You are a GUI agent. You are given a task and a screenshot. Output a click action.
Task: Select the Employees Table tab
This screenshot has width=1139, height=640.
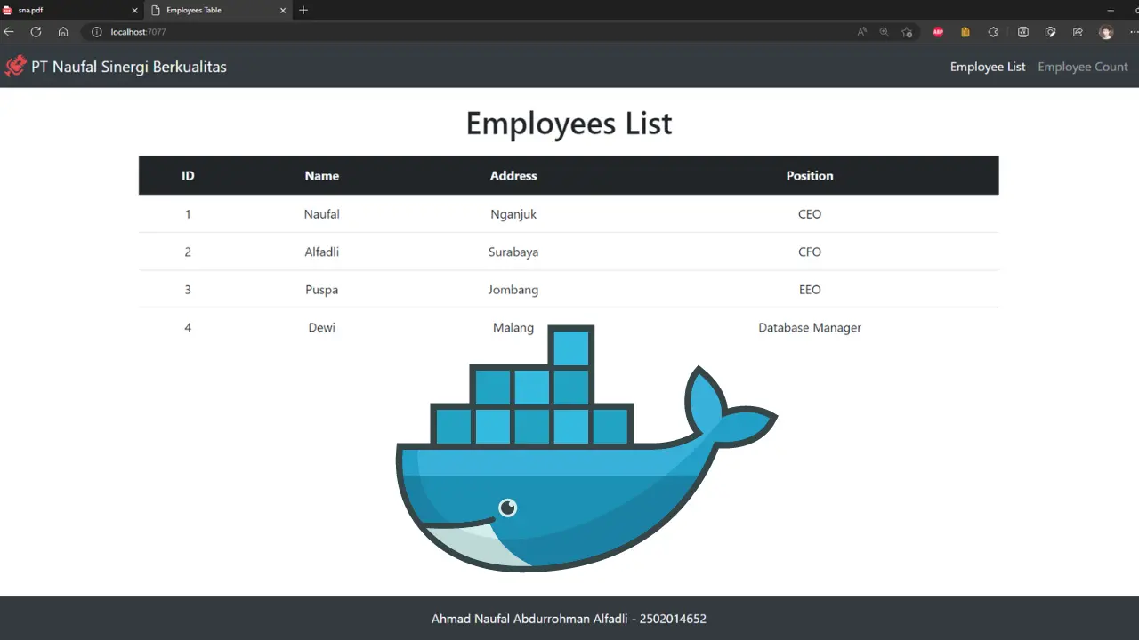(216, 10)
